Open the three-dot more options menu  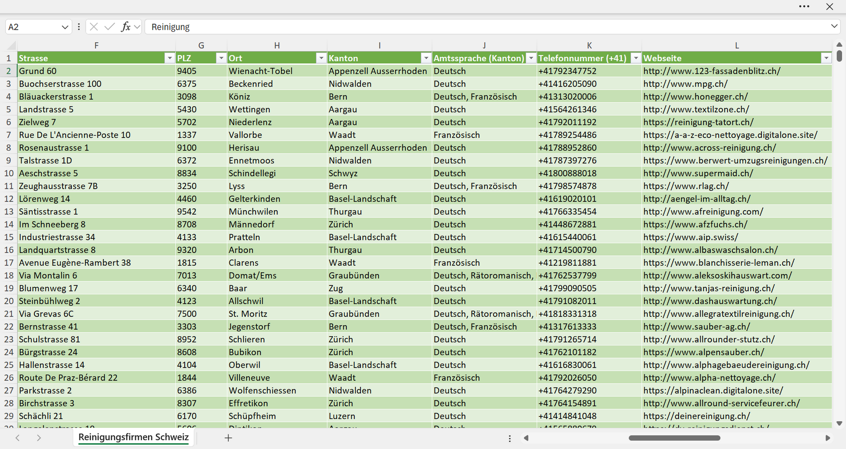pyautogui.click(x=804, y=7)
